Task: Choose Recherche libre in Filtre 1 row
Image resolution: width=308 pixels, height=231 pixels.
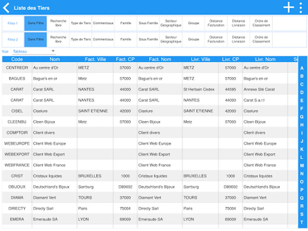Action: pyautogui.click(x=58, y=23)
